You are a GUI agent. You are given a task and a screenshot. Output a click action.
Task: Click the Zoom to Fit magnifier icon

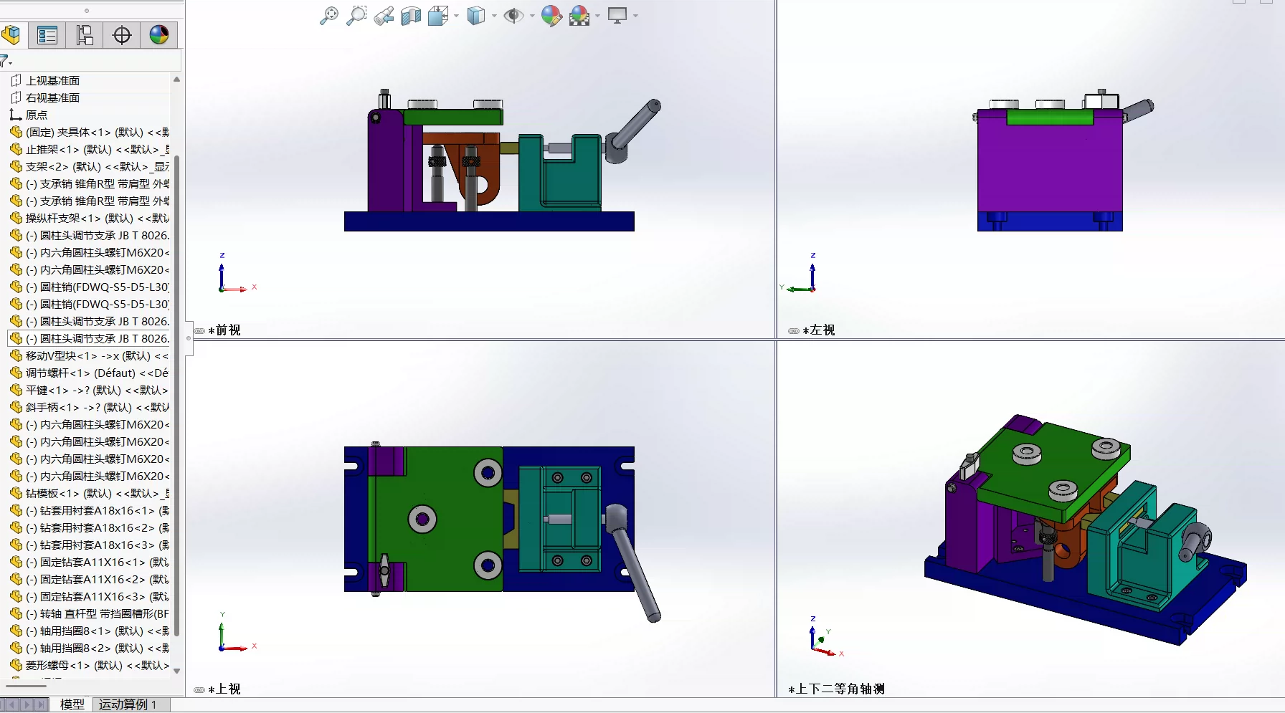click(x=328, y=16)
